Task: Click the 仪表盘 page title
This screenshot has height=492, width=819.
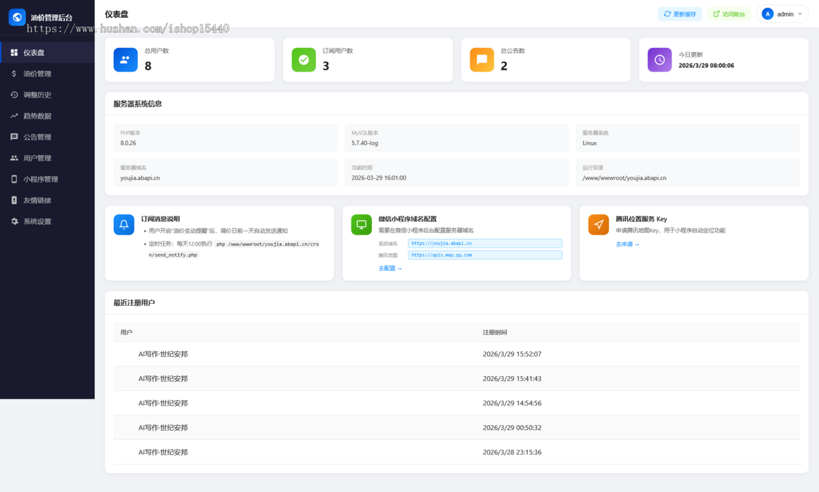Action: coord(116,14)
